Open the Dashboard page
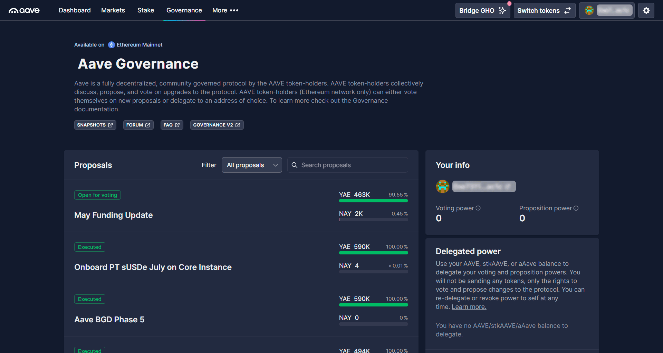Screen dimensions: 663x353 75,10
